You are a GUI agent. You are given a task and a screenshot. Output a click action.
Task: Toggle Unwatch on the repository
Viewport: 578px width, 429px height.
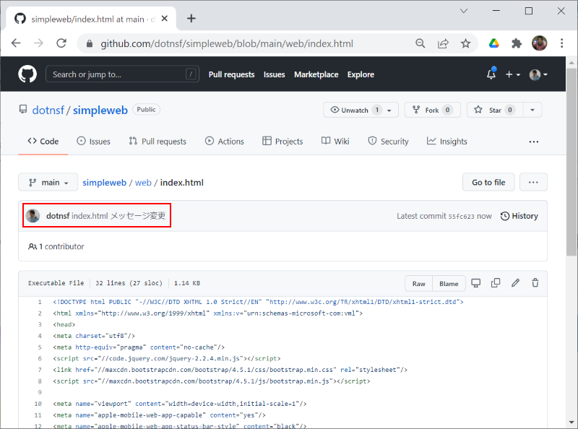pyautogui.click(x=361, y=110)
